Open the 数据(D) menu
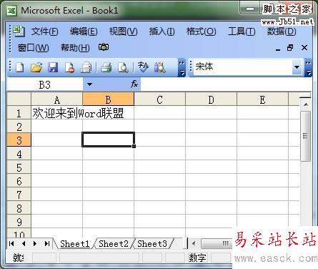Viewport: 318px width, 269px height. coord(282,31)
